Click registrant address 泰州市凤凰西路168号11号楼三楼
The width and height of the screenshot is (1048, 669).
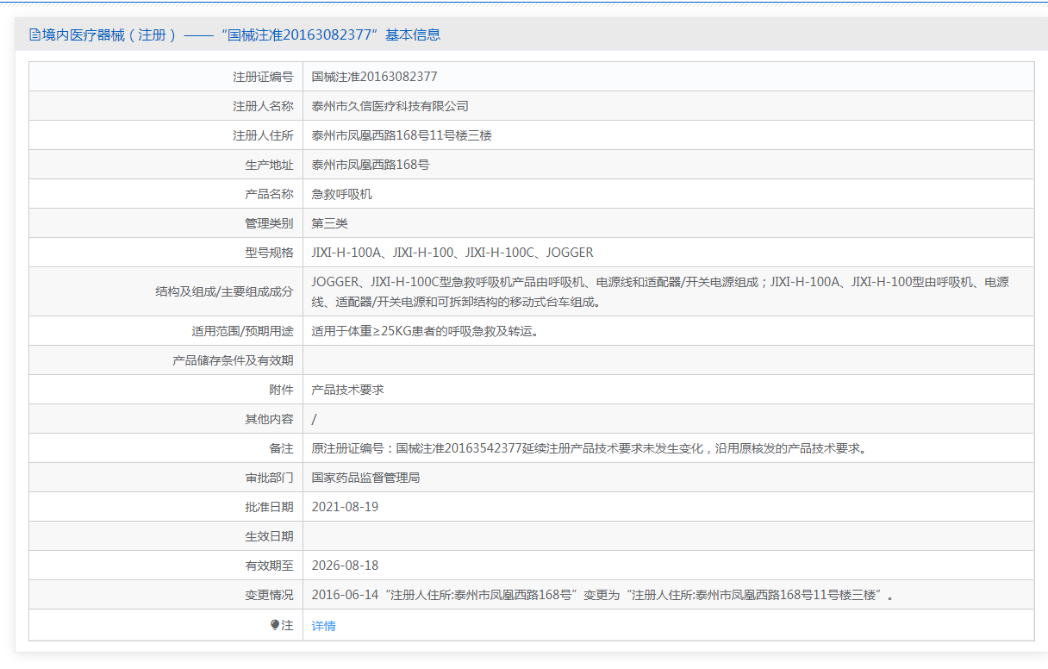click(402, 135)
